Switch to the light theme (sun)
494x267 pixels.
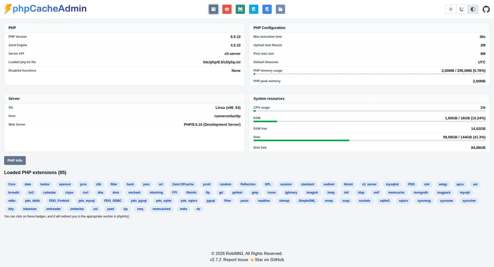pos(451,9)
